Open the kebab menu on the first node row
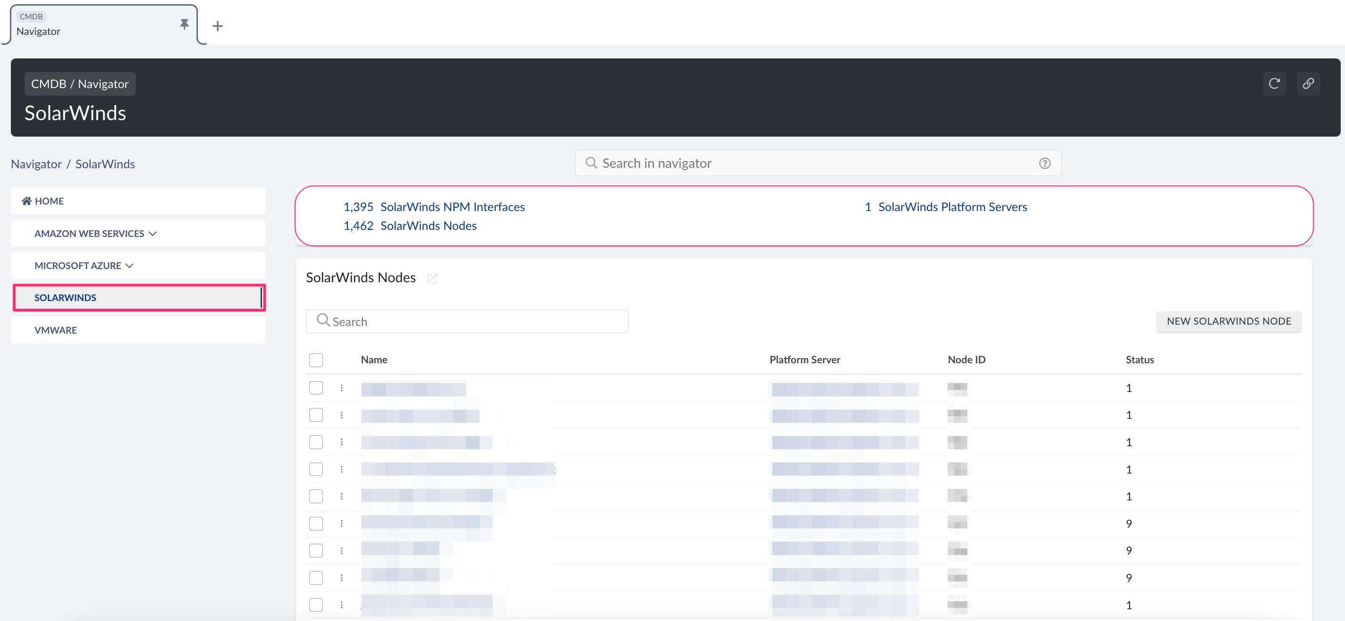1345x621 pixels. point(342,388)
